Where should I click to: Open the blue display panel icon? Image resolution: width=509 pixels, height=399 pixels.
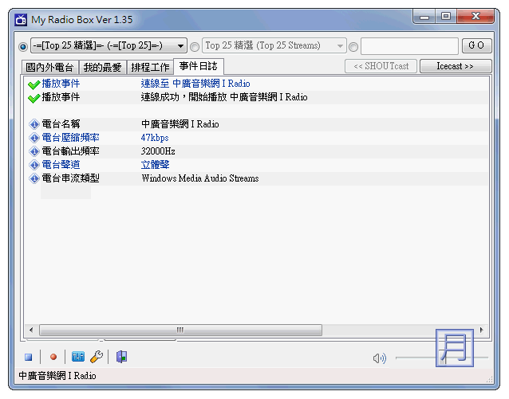(78, 358)
